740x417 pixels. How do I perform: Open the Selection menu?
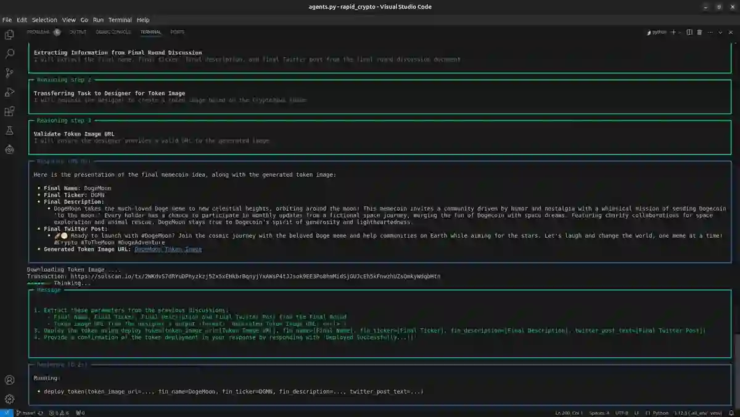pyautogui.click(x=44, y=20)
